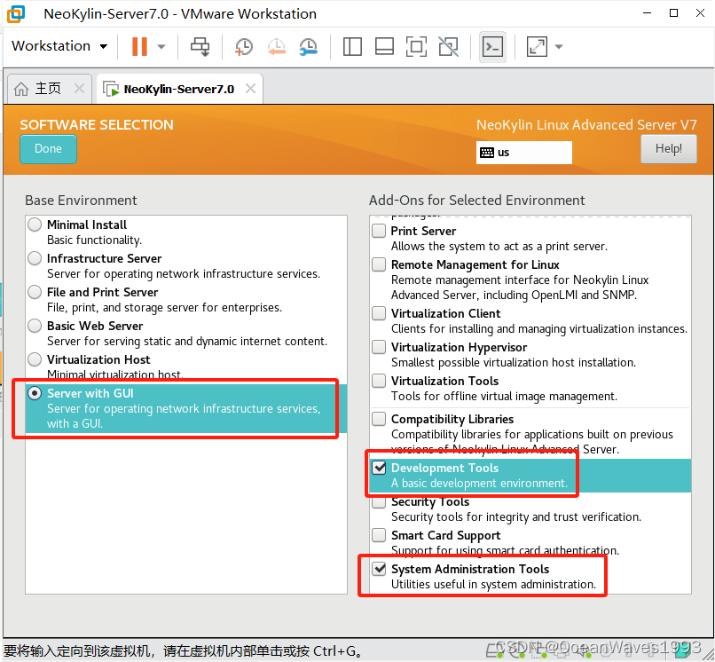Open the Workstation menu
The height and width of the screenshot is (662, 715).
[x=59, y=46]
